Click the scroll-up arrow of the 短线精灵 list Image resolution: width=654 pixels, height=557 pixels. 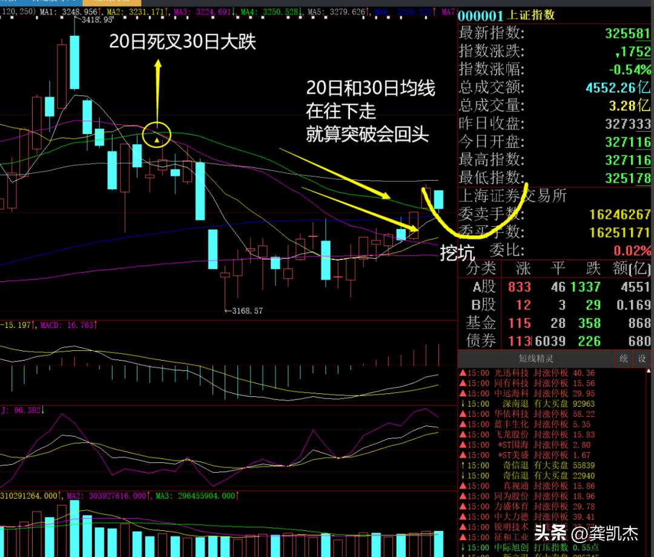click(649, 371)
